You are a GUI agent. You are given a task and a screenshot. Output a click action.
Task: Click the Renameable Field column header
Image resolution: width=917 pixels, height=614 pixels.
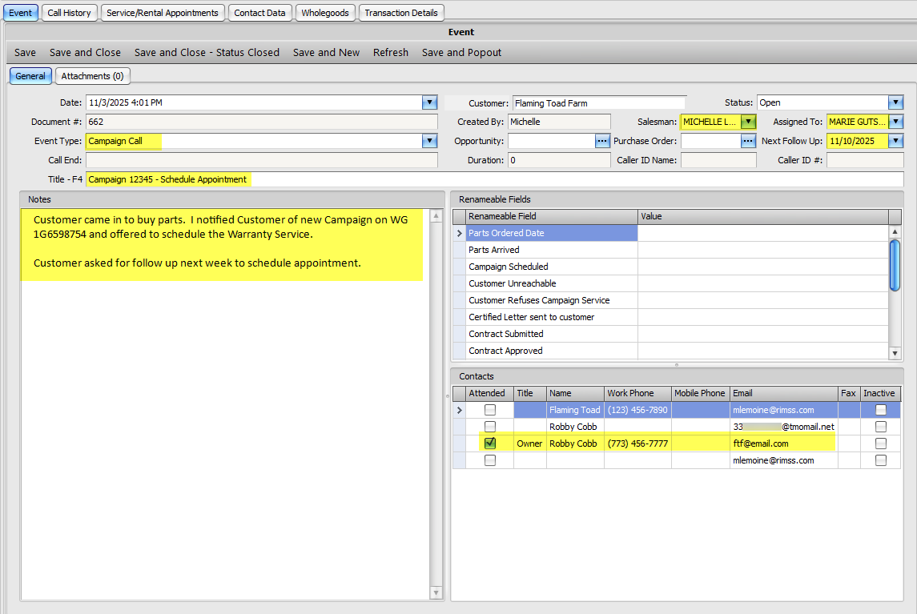[552, 216]
